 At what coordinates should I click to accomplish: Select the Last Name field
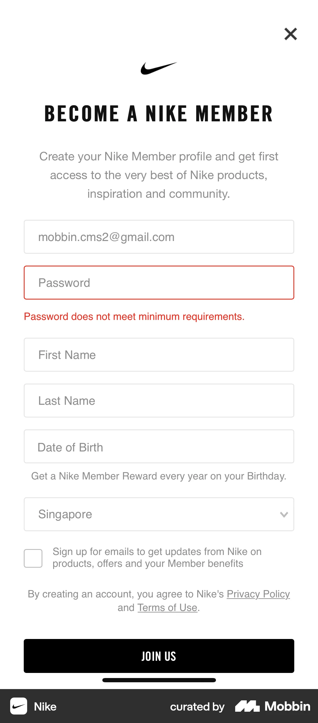(x=159, y=401)
